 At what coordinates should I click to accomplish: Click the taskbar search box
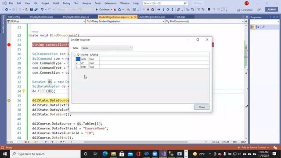click(45, 154)
